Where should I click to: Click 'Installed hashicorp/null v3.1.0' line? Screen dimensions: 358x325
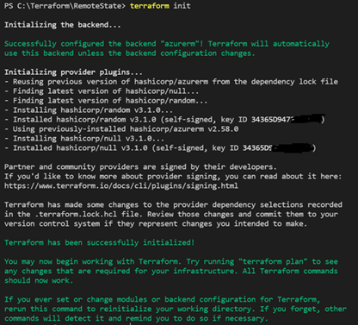coord(160,148)
